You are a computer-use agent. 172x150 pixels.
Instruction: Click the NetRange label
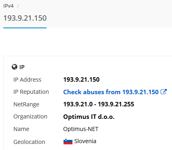click(26, 104)
